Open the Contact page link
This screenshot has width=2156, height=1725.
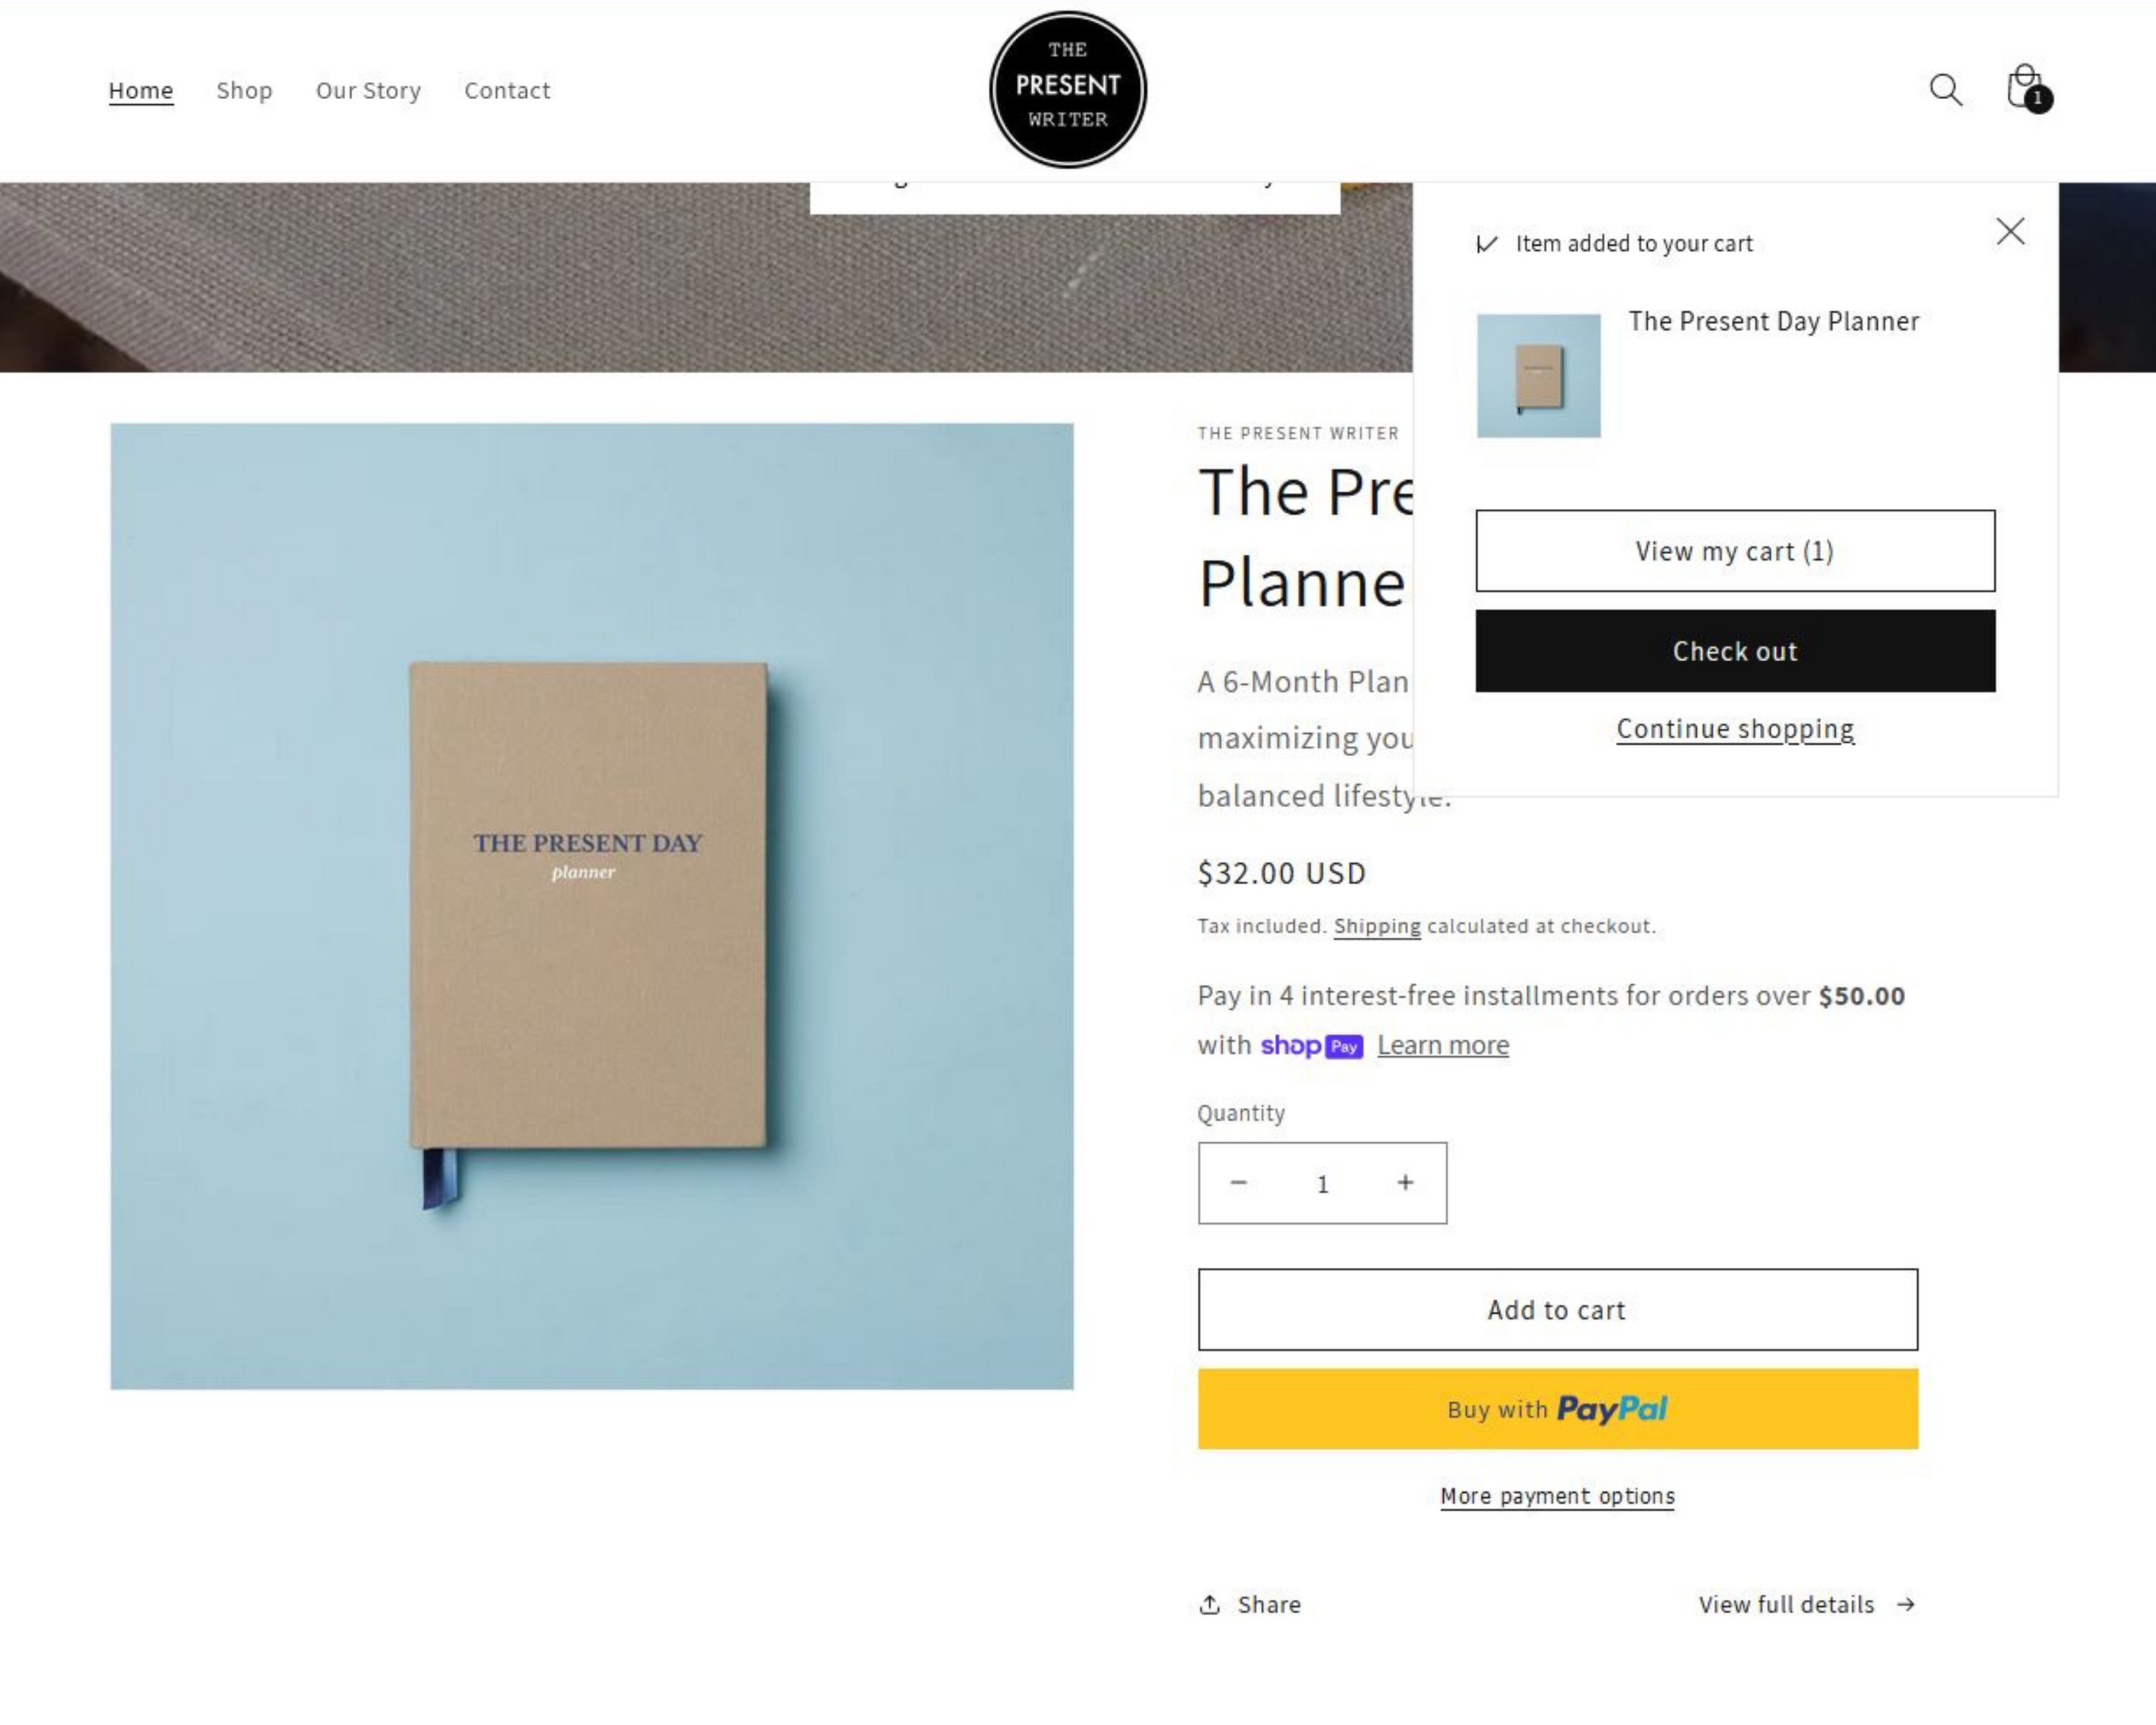coord(507,91)
